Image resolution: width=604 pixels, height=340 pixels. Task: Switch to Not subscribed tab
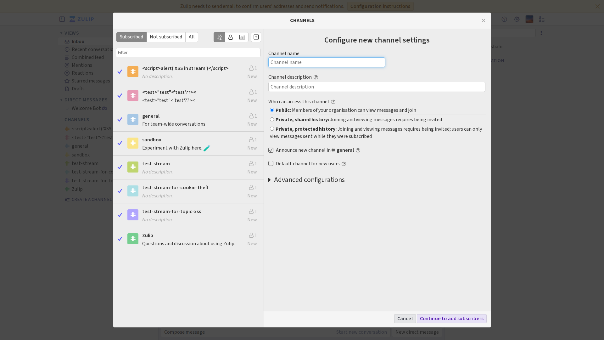[x=166, y=37]
